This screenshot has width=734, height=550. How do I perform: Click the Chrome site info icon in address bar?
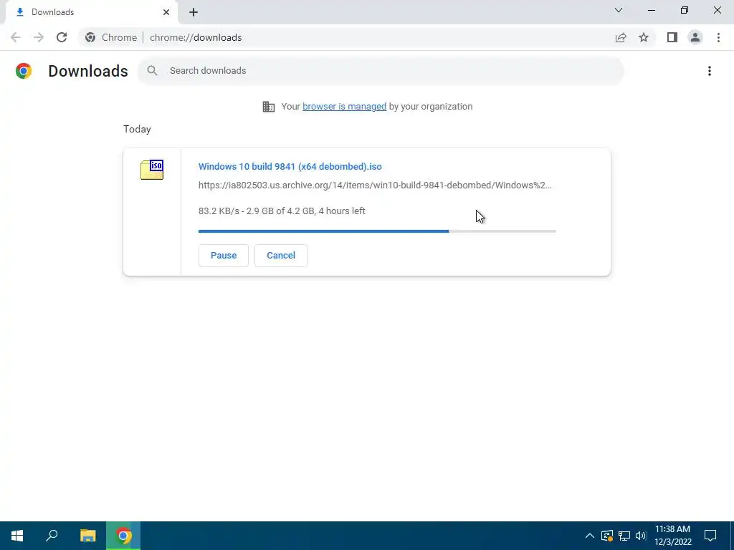pos(90,37)
